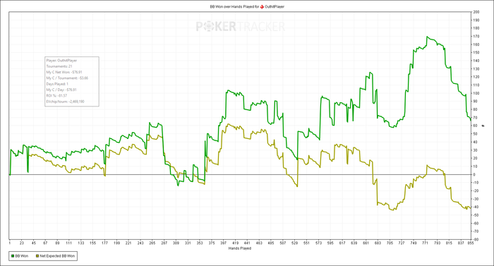The width and height of the screenshot is (494, 266).
Task: Select "Tournaments: 21" in the stats box
Action: tap(59, 66)
